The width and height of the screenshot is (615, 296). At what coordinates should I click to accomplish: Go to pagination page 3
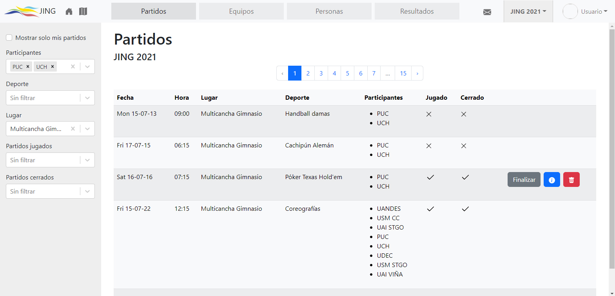point(321,73)
